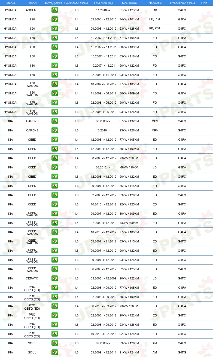Click the Marka column header
Screen dimensions: 213x357
(x=11, y=3)
